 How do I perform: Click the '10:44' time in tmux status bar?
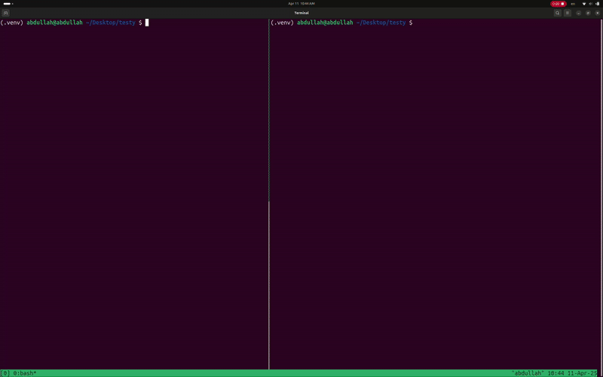(556, 373)
